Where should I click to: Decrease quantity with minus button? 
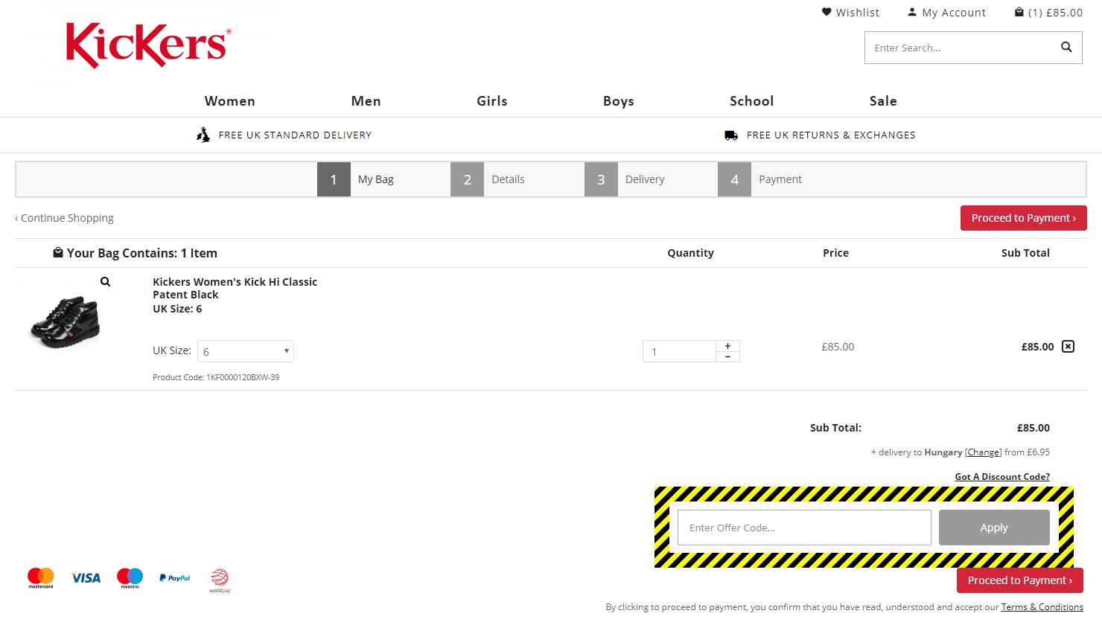pos(727,356)
